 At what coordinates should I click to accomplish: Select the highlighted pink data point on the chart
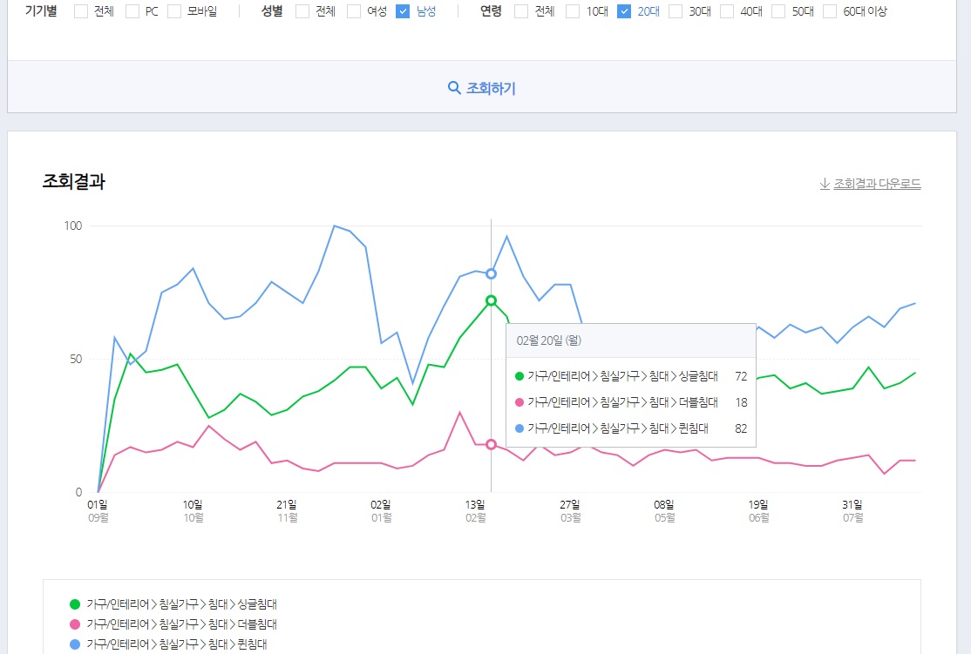[491, 444]
